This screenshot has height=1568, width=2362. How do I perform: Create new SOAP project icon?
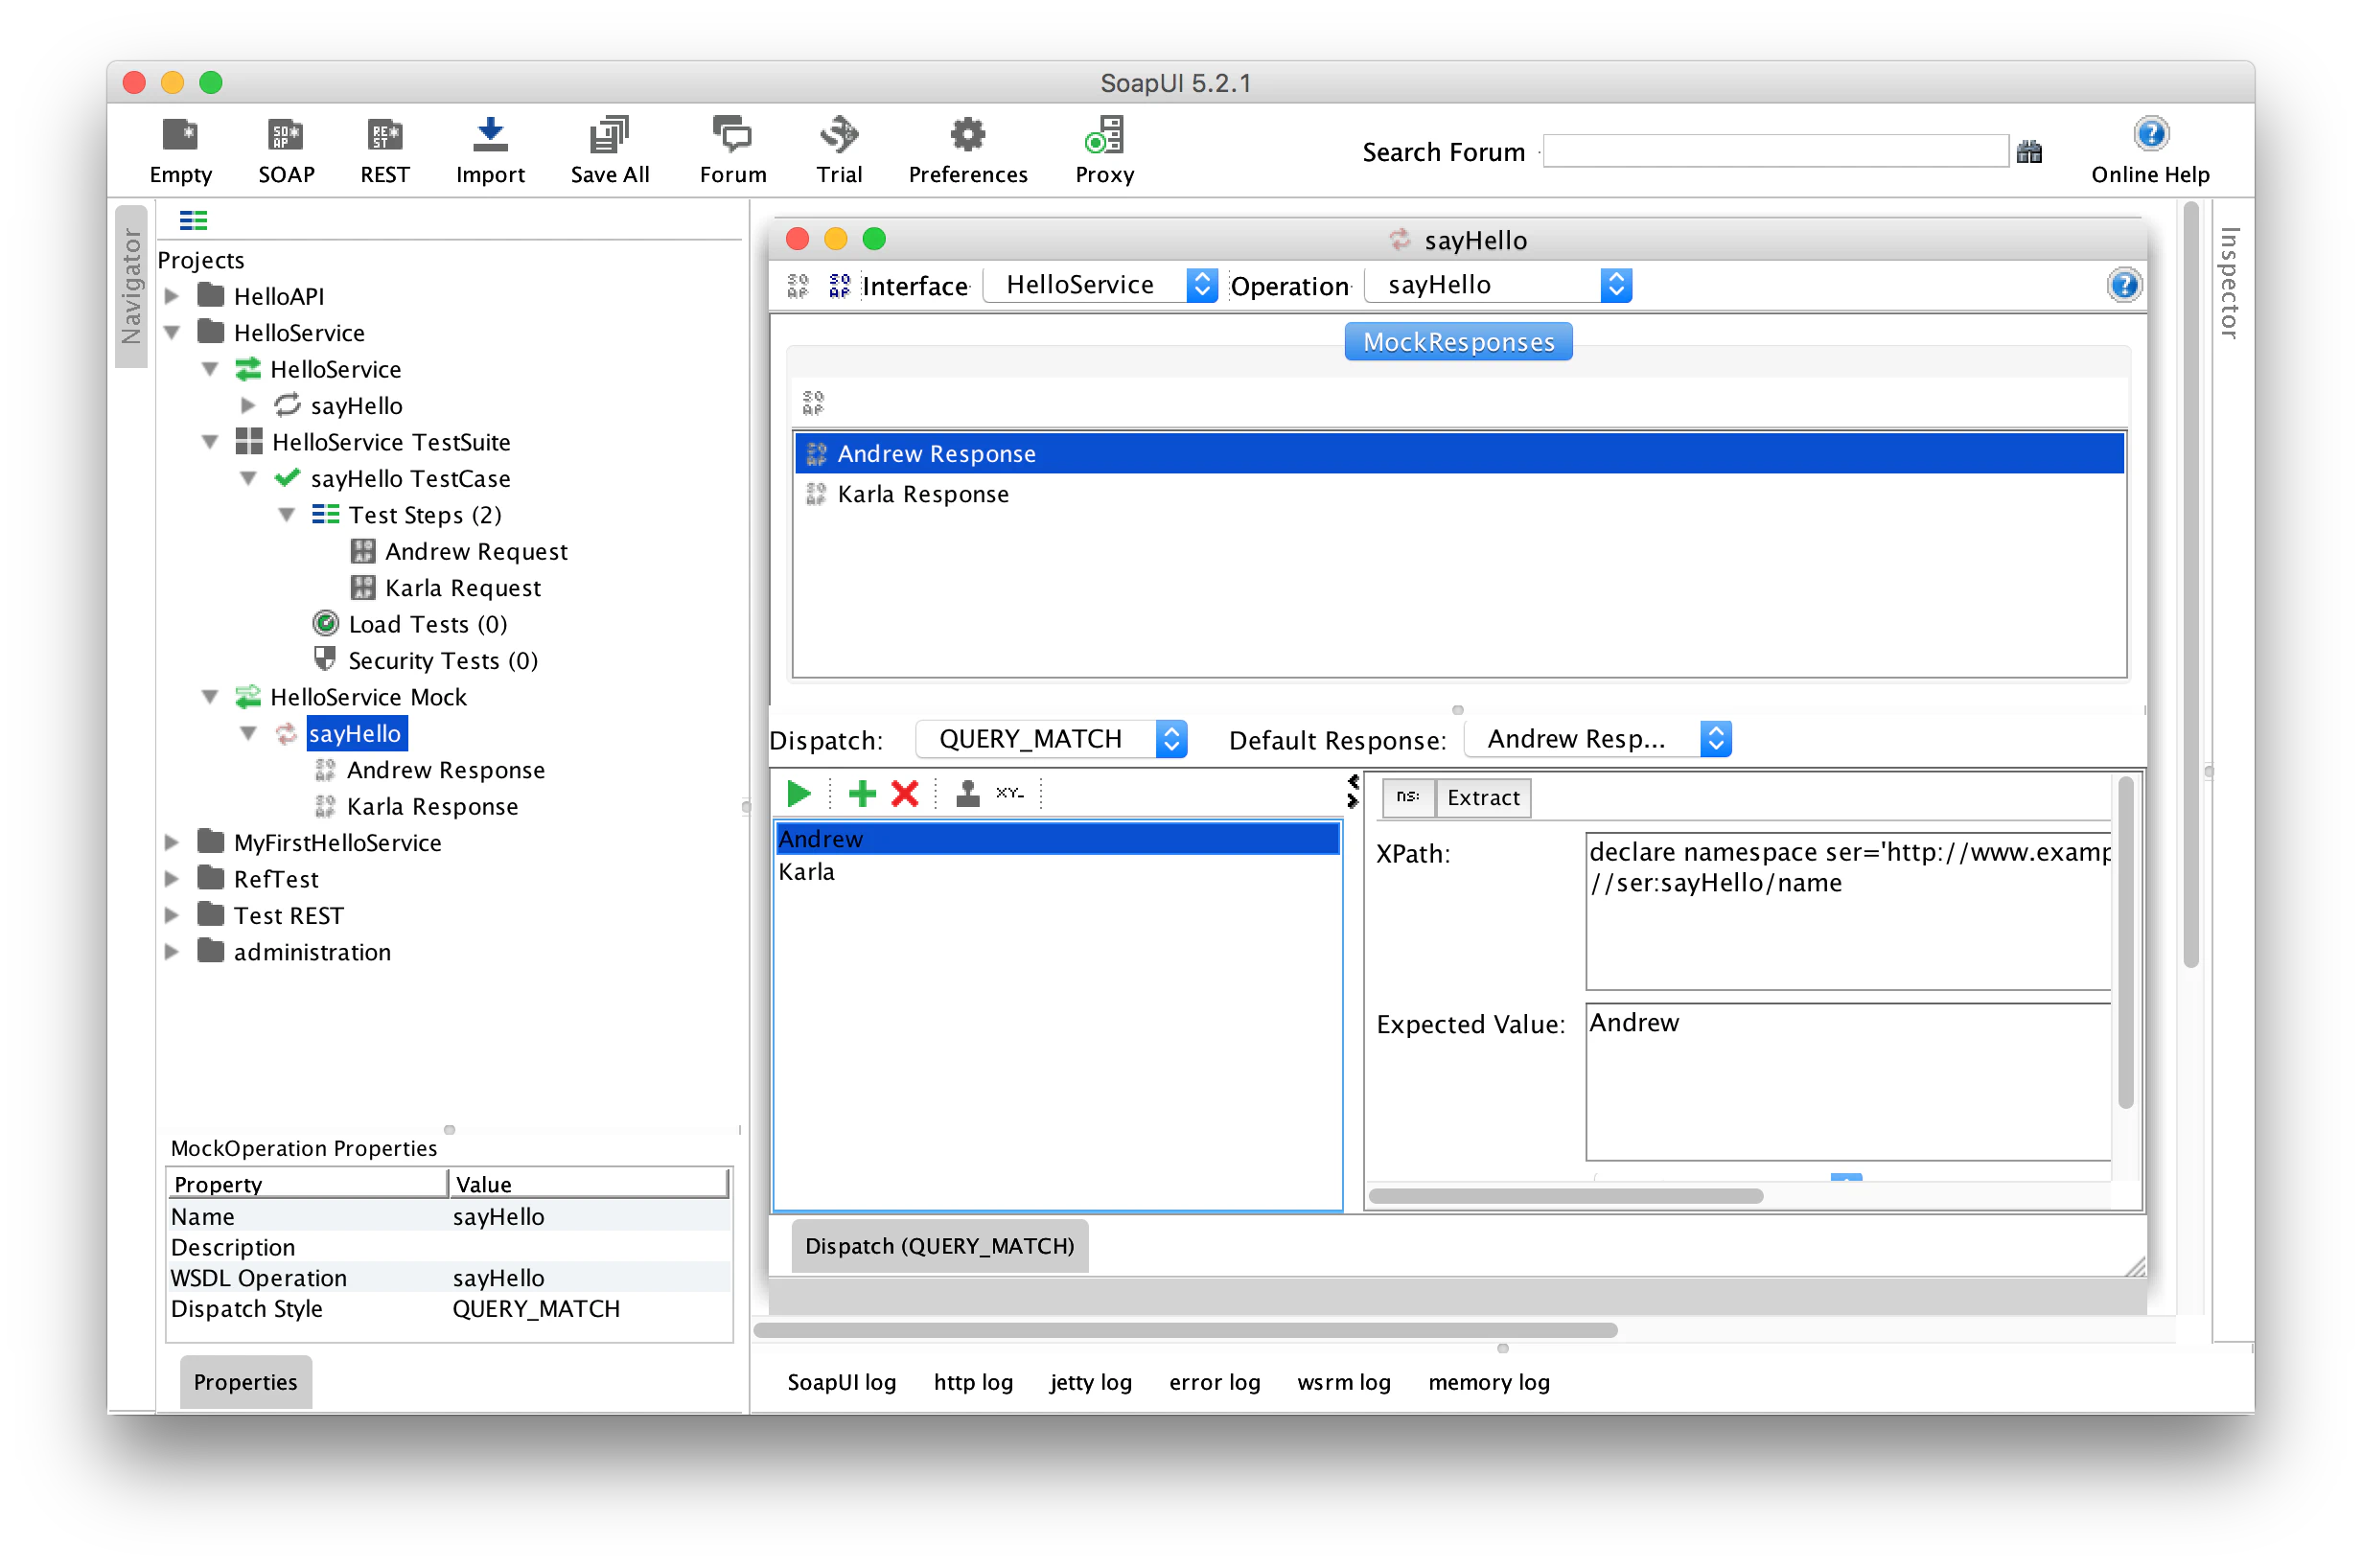[x=286, y=136]
